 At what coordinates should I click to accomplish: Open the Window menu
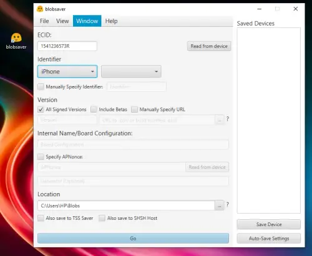click(x=87, y=21)
